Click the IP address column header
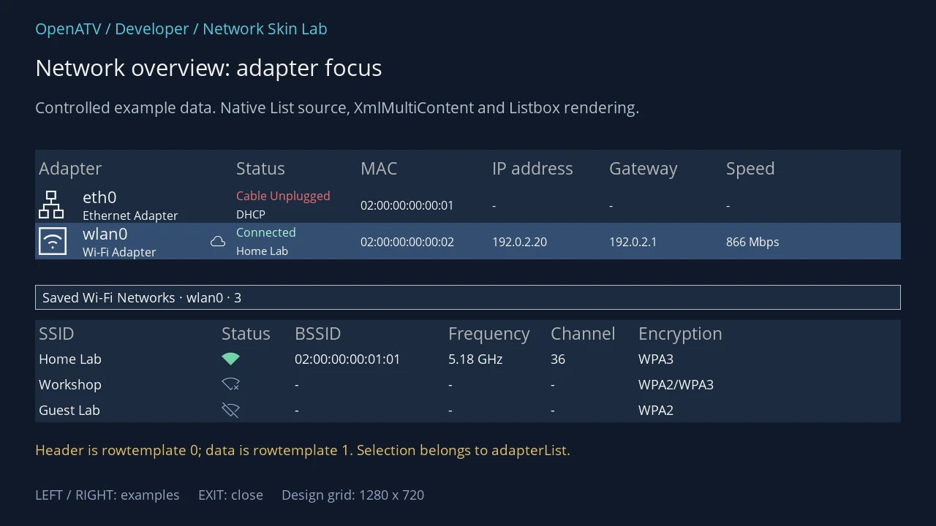Screen dimensions: 936x526 tap(532, 169)
